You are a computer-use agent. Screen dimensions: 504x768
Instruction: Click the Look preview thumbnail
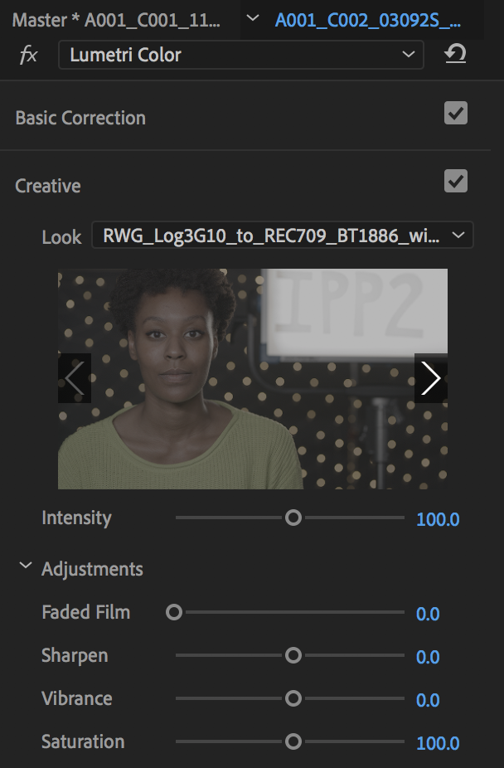[x=253, y=379]
